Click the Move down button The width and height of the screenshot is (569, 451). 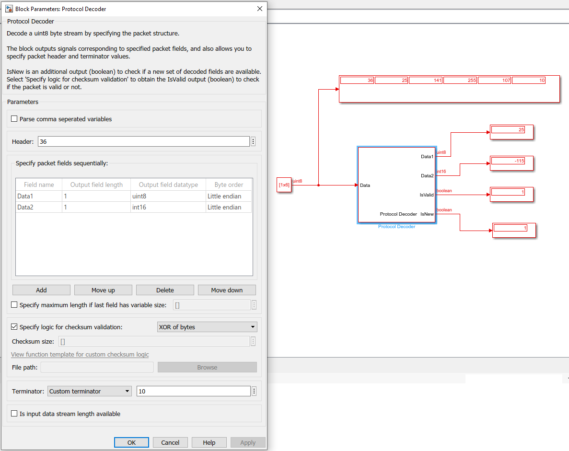[227, 289]
